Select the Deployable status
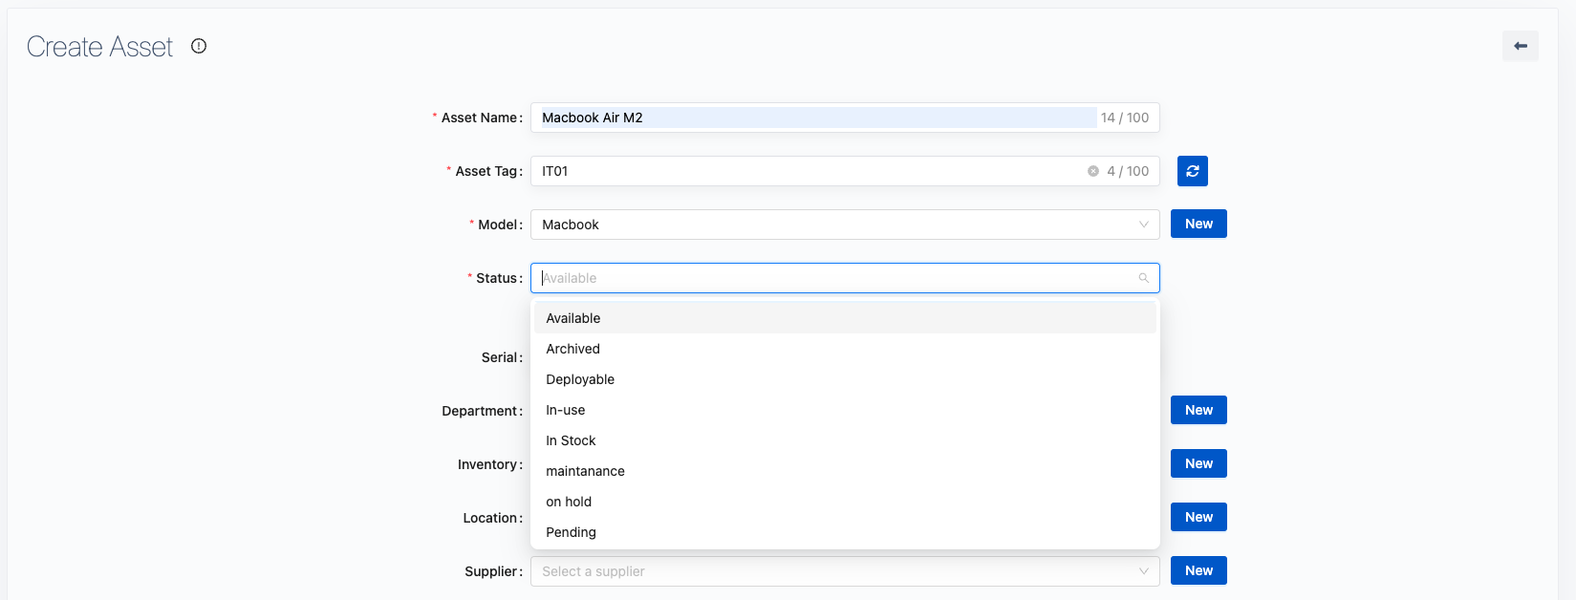 coord(580,379)
